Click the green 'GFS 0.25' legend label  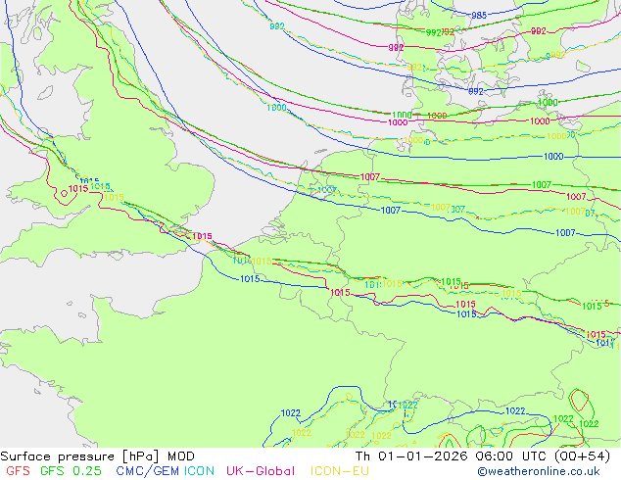(x=71, y=471)
